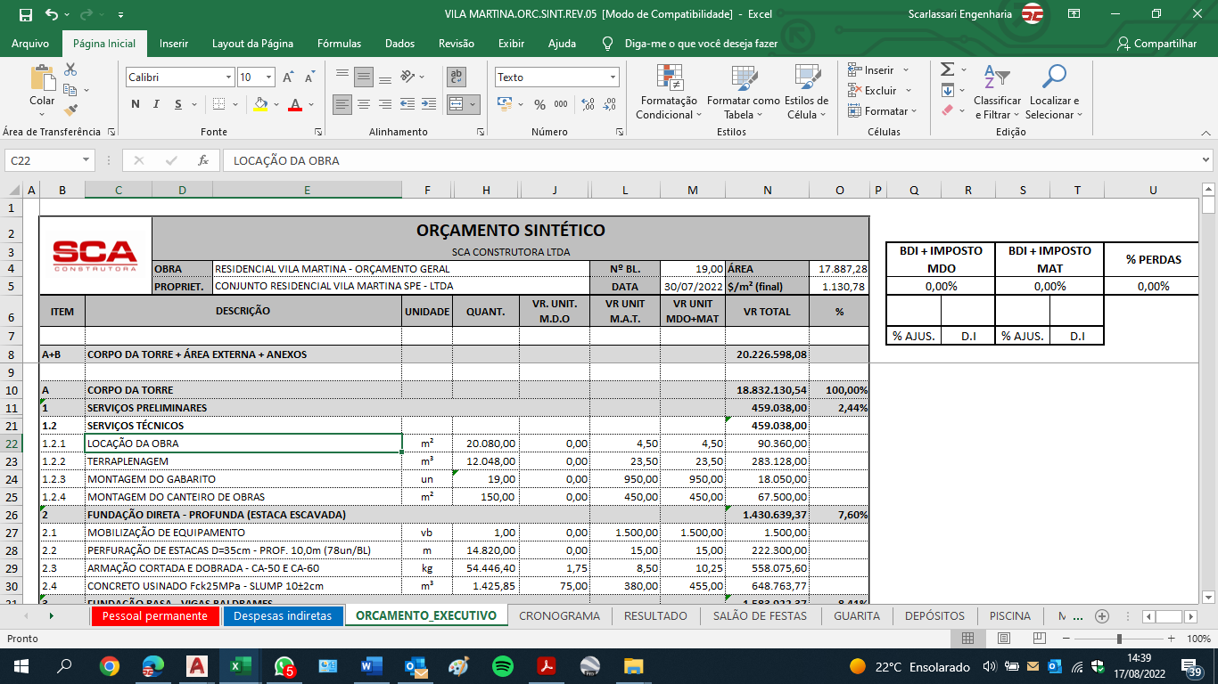Image resolution: width=1218 pixels, height=684 pixels.
Task: Toggle Wrap Text button
Action: point(457,77)
